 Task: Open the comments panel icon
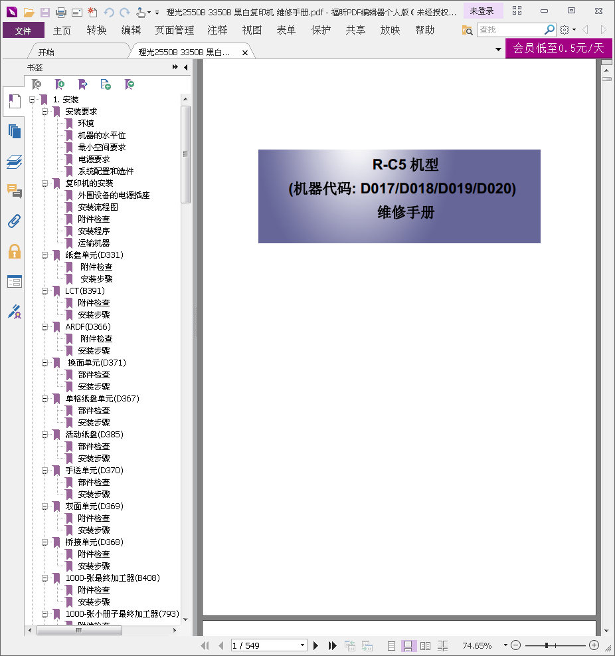click(x=14, y=191)
